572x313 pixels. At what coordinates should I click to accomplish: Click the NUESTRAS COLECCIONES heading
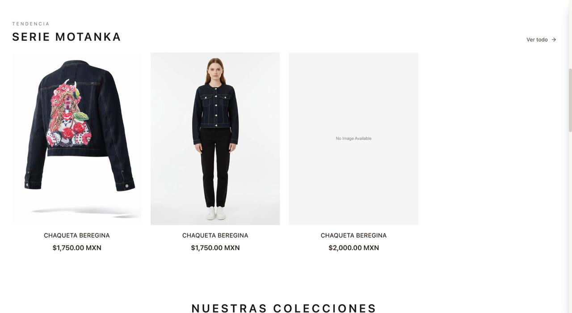point(284,308)
